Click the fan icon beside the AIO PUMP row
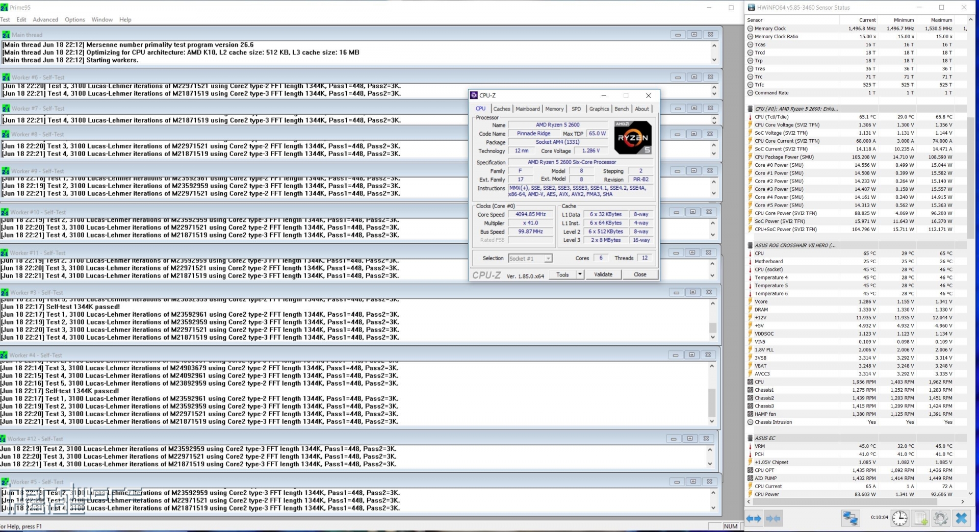 [x=750, y=478]
